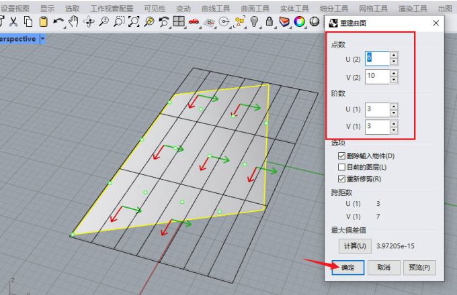Open the 曲线工具 tab
This screenshot has height=295, width=457.
point(216,9)
